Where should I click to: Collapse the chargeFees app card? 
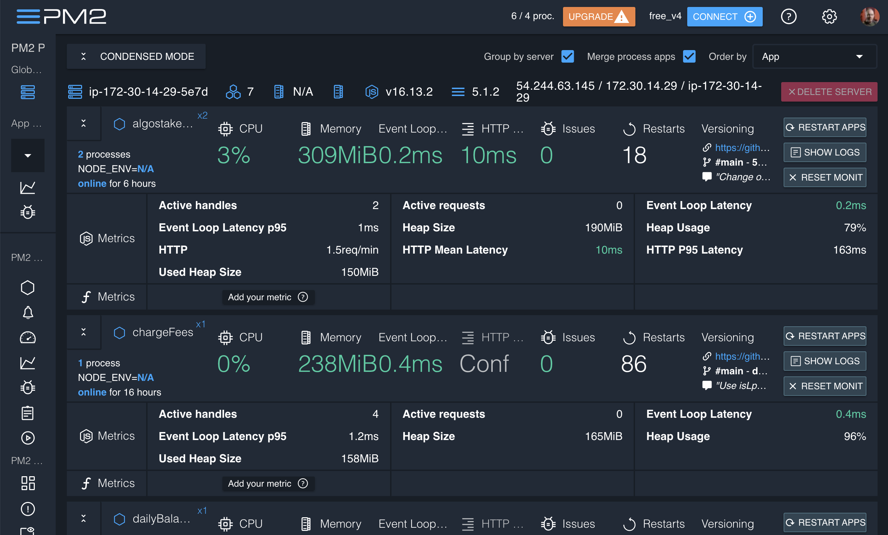(x=84, y=332)
